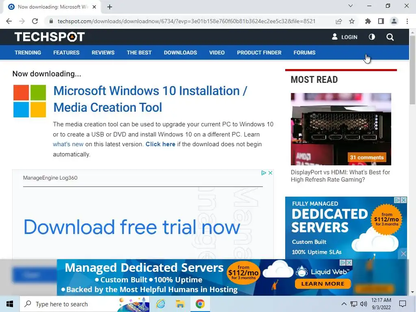View site information lock icon

click(51, 21)
